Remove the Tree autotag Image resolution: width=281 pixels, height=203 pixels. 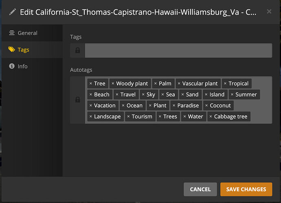click(91, 84)
